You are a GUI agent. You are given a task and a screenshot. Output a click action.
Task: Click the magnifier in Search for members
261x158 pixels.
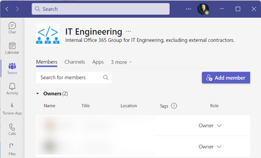(106, 77)
